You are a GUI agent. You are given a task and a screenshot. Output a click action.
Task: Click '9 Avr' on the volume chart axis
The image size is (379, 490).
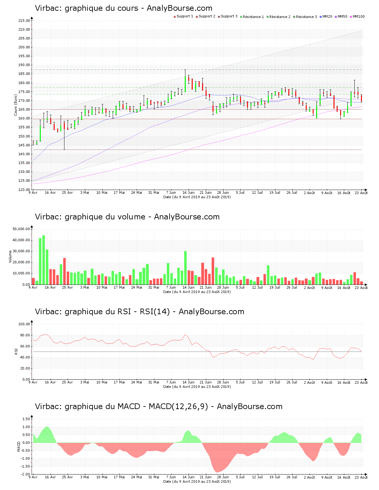tap(33, 287)
